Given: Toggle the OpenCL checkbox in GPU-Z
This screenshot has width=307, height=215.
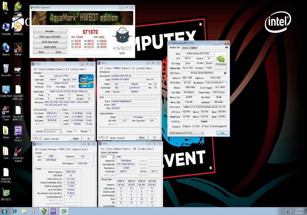Looking at the screenshot, I should point(184,126).
